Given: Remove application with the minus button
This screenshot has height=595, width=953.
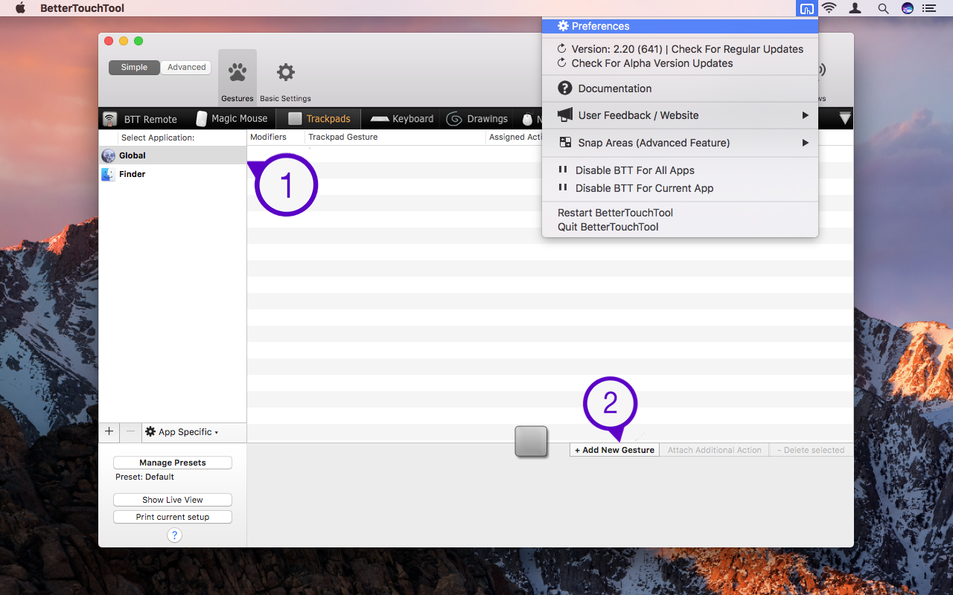Looking at the screenshot, I should click(130, 431).
